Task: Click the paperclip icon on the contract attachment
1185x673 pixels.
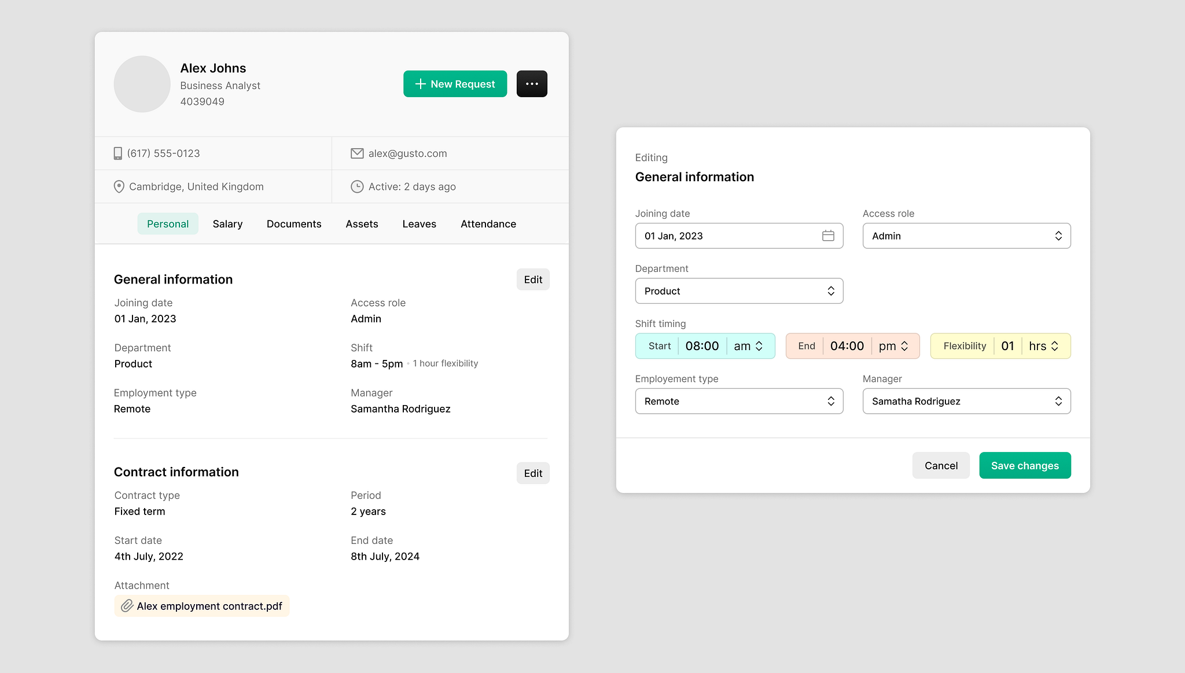Action: [127, 606]
